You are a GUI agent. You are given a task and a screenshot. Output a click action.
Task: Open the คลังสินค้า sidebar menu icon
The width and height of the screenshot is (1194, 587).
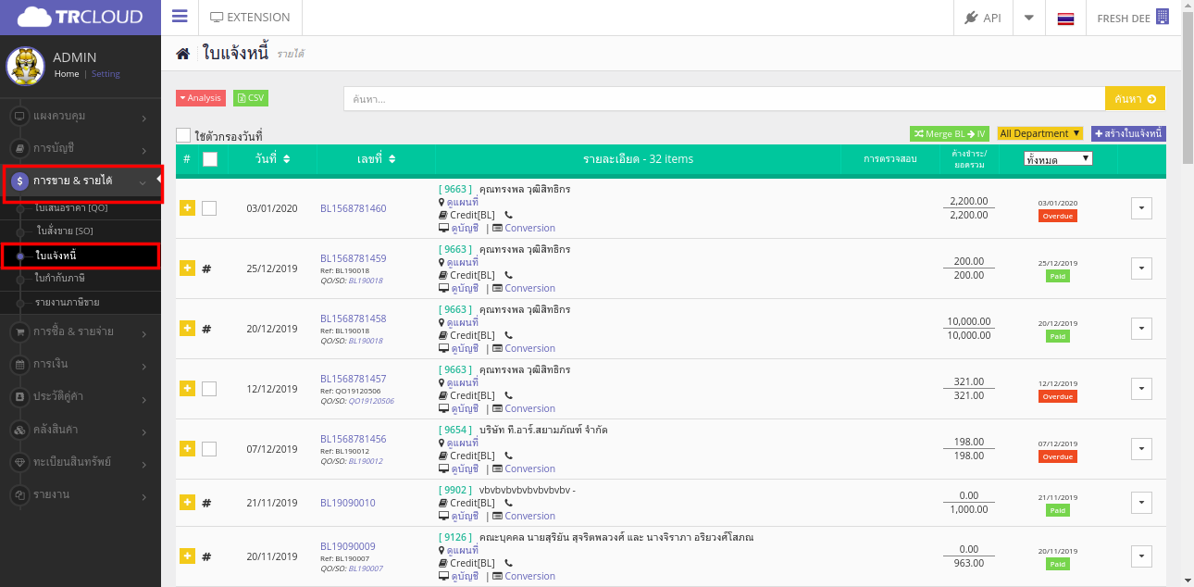[x=19, y=430]
